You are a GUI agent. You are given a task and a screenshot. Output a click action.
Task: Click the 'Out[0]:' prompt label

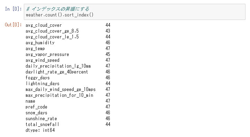click(x=13, y=25)
